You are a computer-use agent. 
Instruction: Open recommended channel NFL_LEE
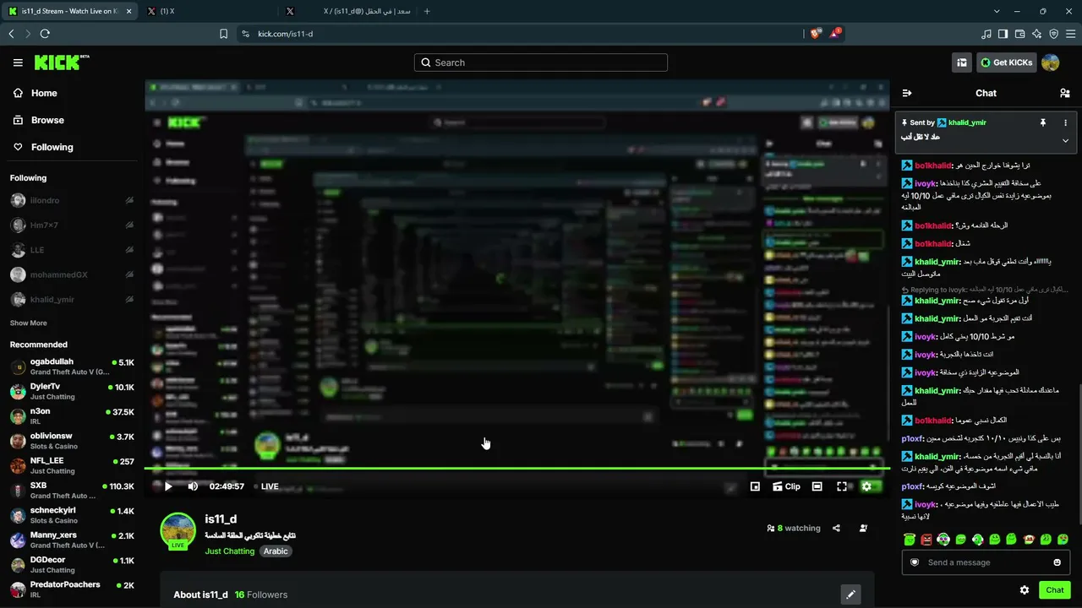pos(72,465)
